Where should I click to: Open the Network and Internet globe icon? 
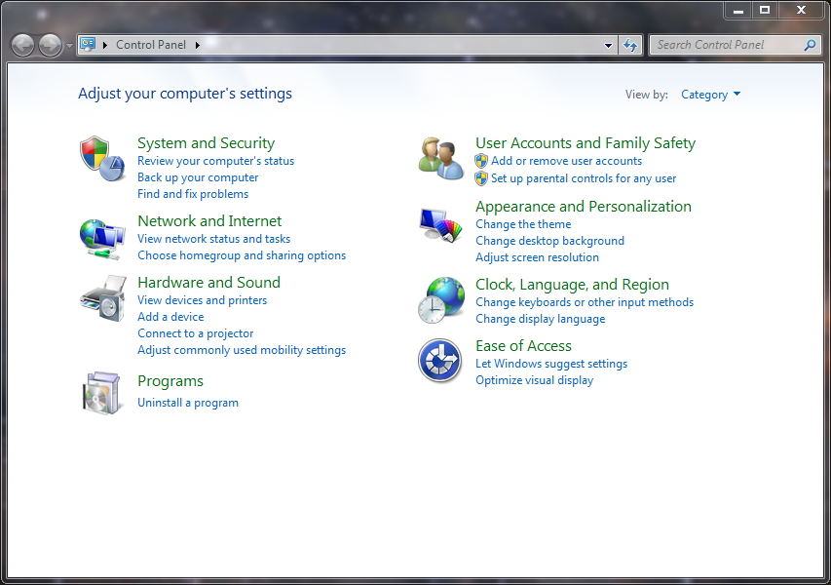point(102,239)
